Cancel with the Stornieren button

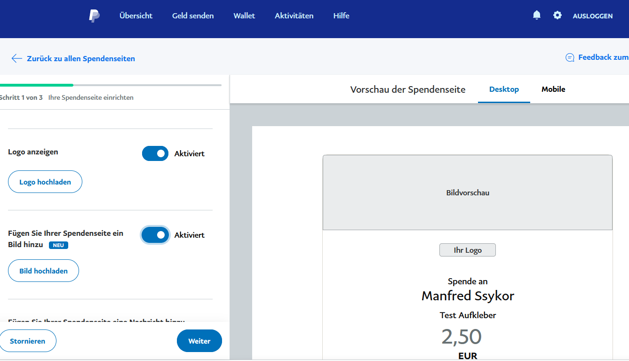click(x=28, y=341)
